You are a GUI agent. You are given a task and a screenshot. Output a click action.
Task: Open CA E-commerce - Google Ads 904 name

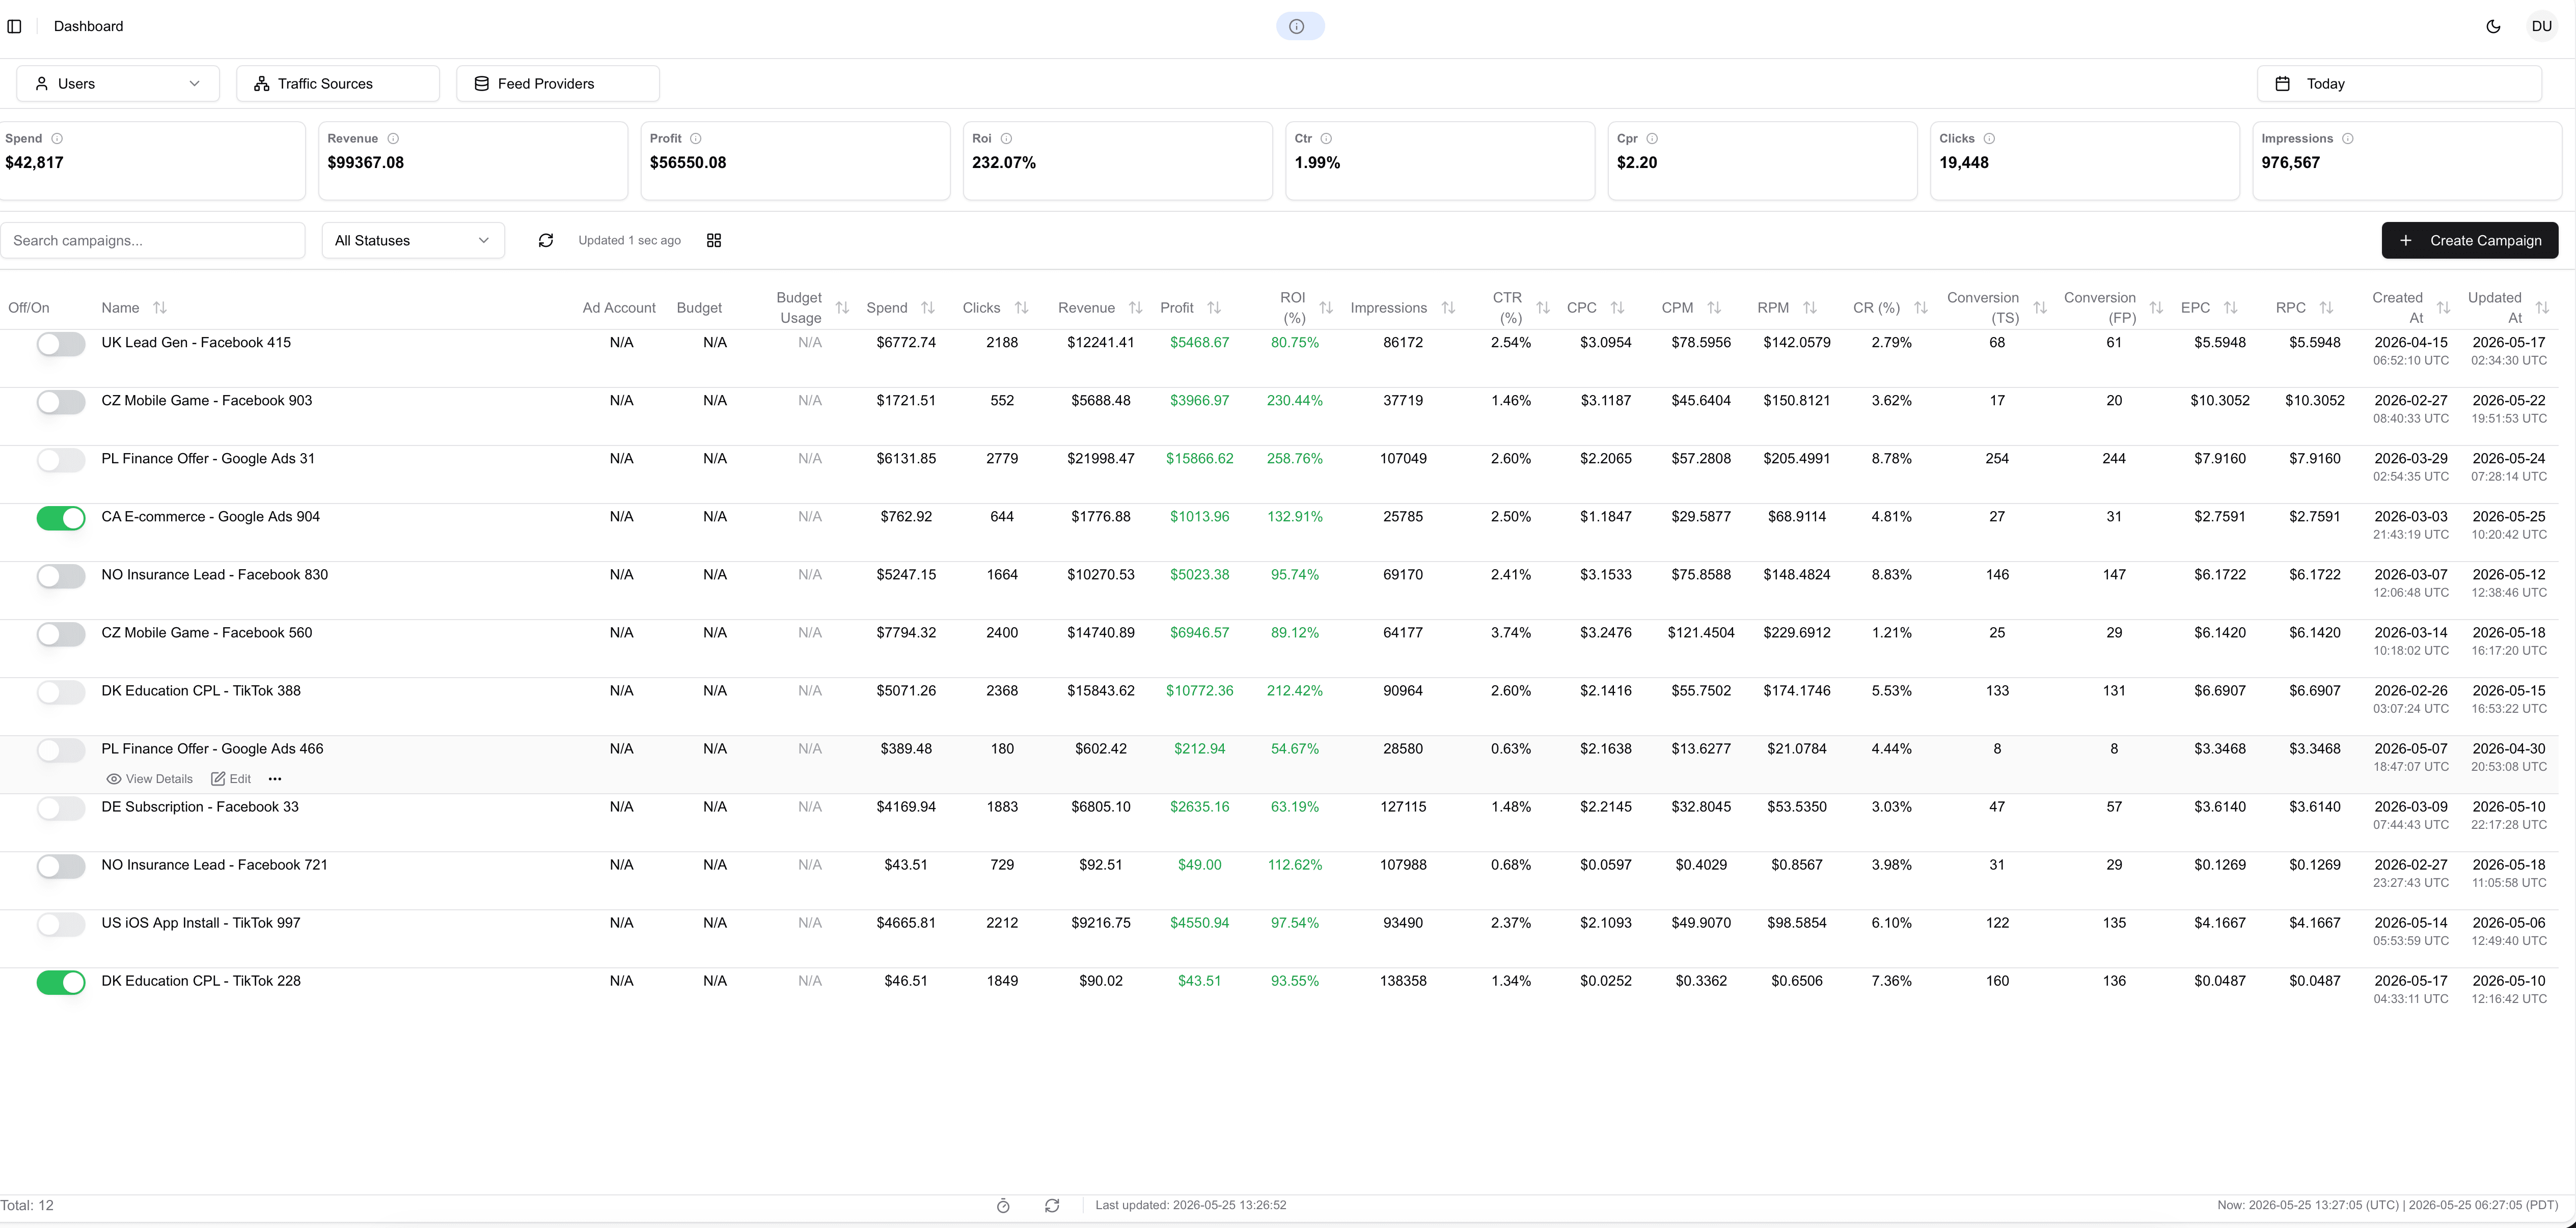[x=210, y=517]
